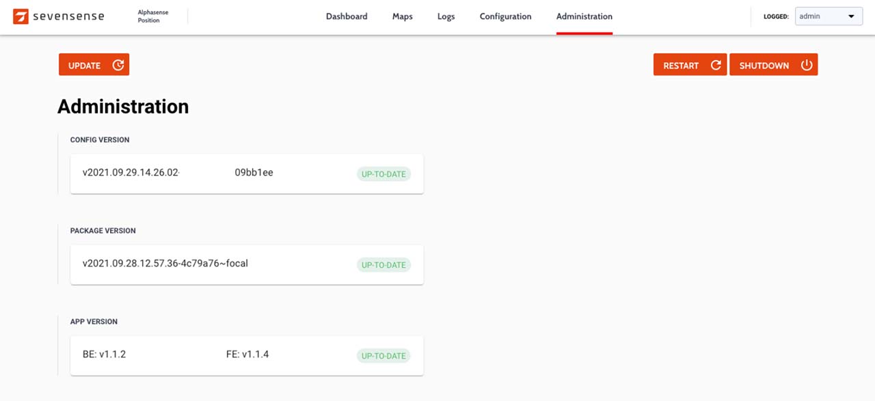Click the refresh icon on UPDATE button
The width and height of the screenshot is (875, 401).
[118, 66]
